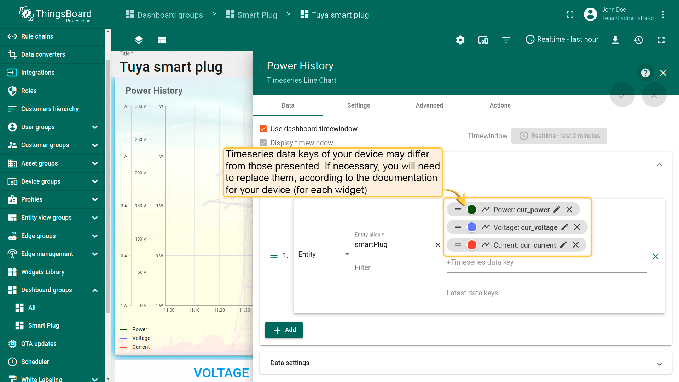Remove the Current cur_current data key
Image resolution: width=679 pixels, height=382 pixels.
point(576,245)
